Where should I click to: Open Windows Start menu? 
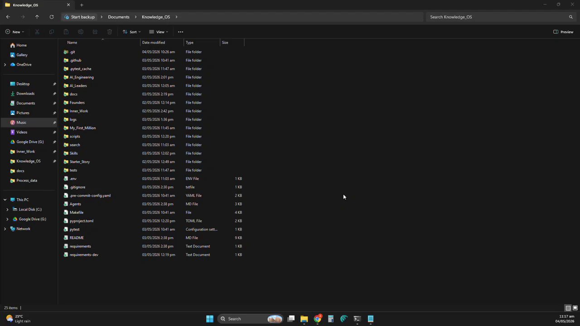click(210, 319)
